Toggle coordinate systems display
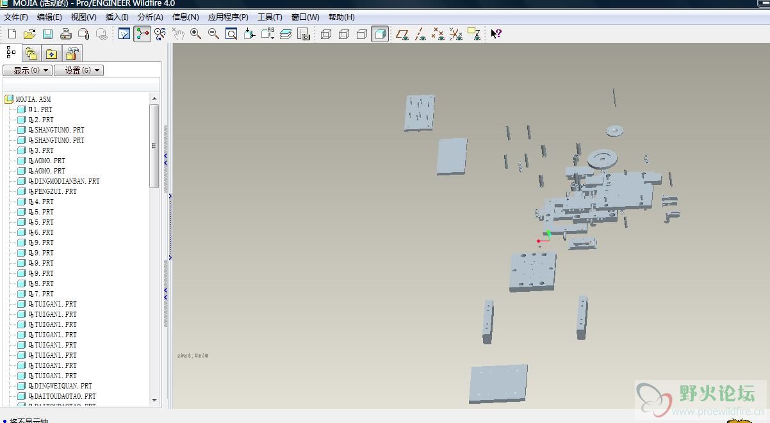The height and width of the screenshot is (423, 770). (x=456, y=34)
